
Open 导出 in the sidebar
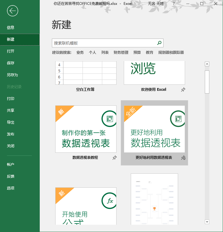(20, 122)
